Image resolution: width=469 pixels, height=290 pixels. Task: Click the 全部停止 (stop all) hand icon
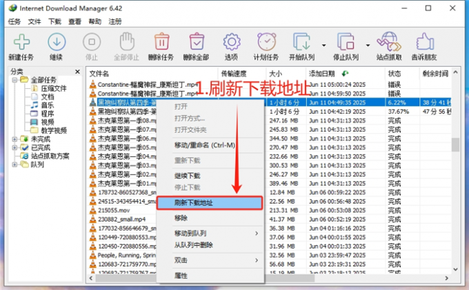tap(127, 42)
